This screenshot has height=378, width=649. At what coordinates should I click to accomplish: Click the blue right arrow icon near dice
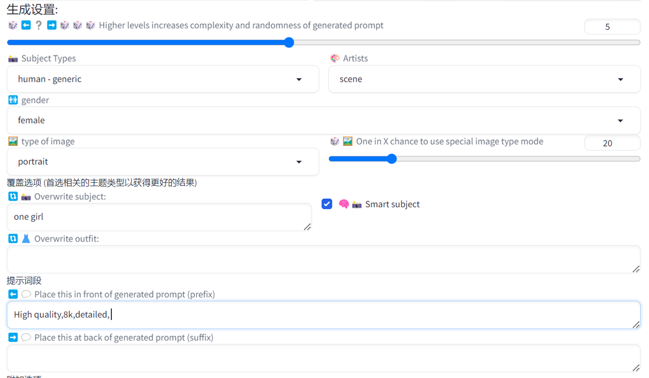point(51,25)
